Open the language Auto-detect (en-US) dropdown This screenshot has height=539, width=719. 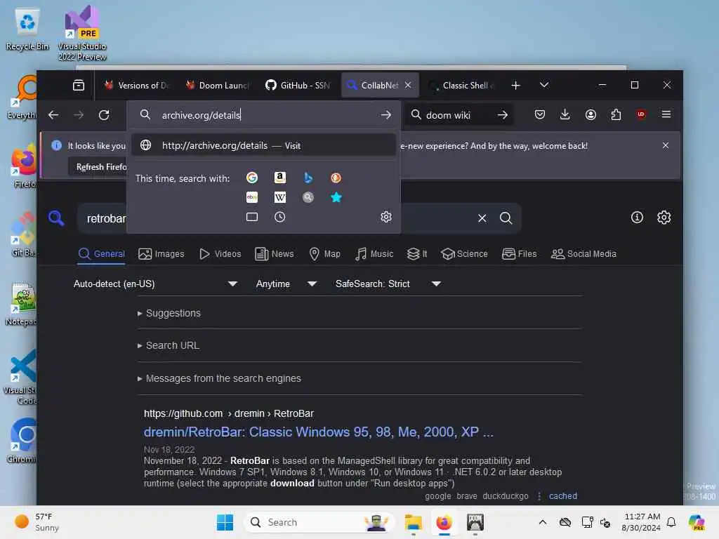(x=155, y=284)
